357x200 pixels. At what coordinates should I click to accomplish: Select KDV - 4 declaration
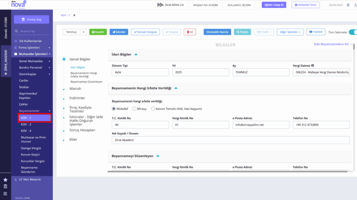click(x=26, y=131)
